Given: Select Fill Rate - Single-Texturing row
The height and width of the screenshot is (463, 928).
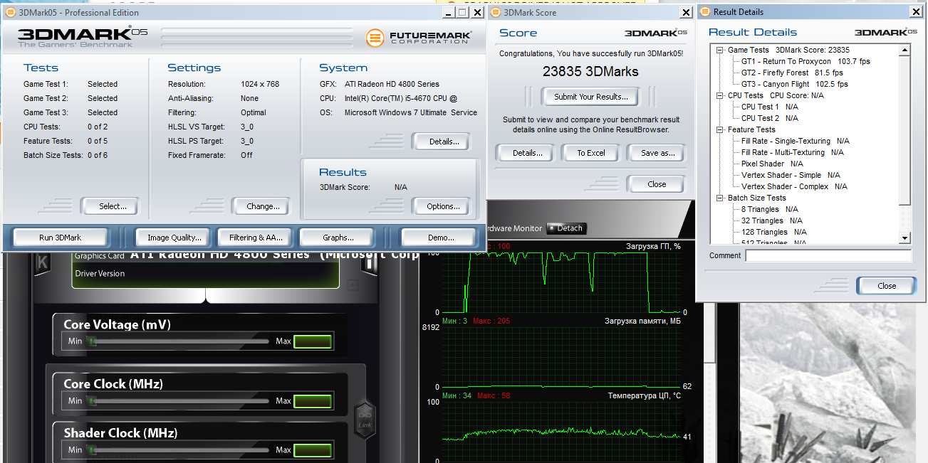Looking at the screenshot, I should coord(796,141).
